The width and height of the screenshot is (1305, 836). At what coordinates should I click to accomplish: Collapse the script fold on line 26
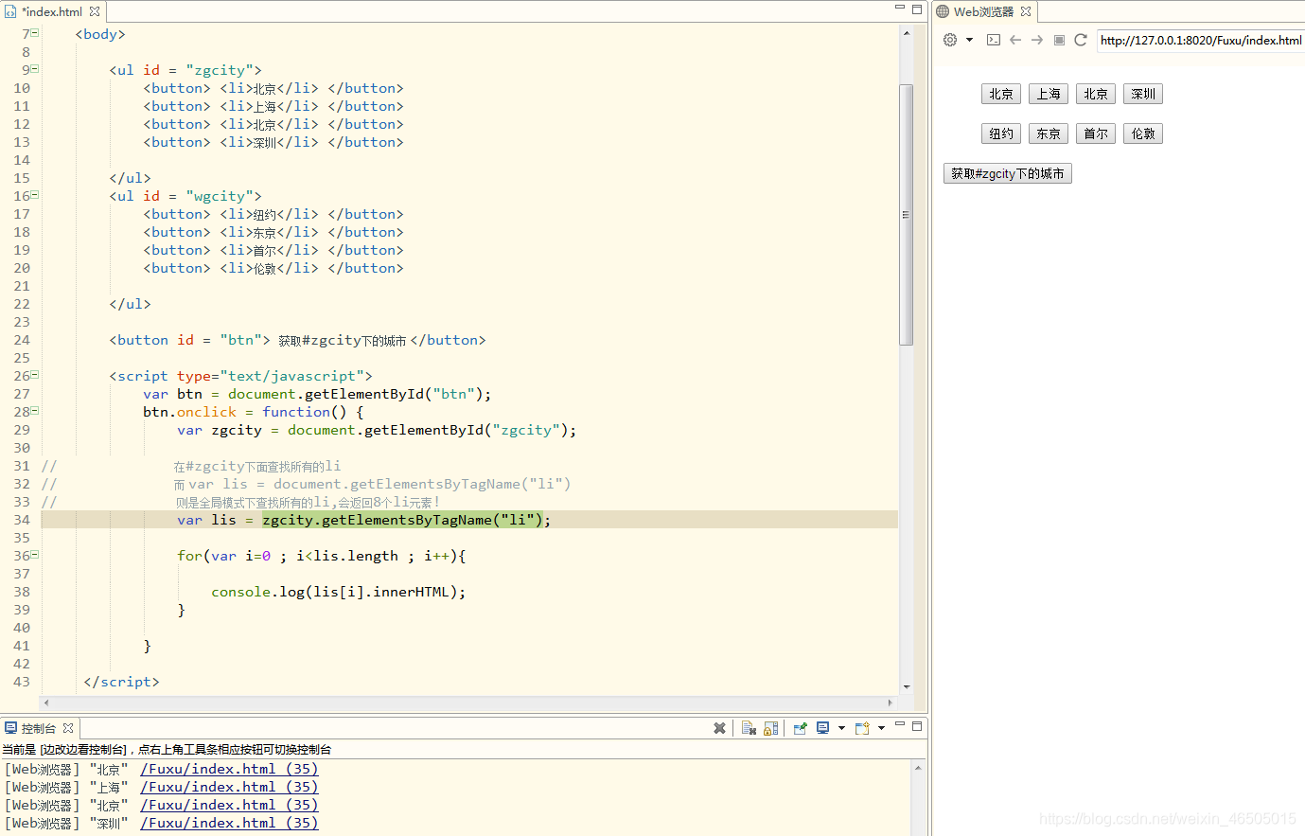(x=35, y=375)
